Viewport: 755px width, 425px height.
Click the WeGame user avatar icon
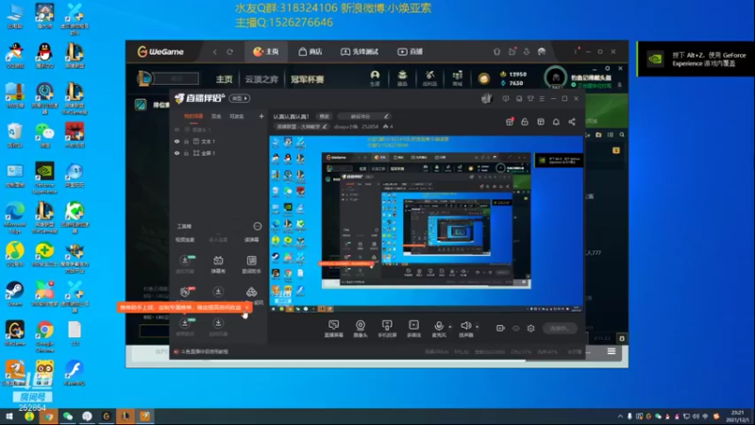coord(542,52)
